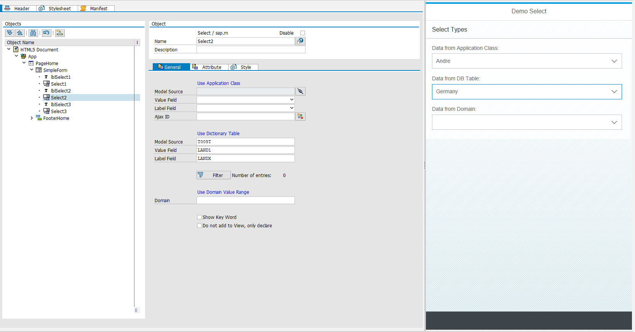
Task: Select the Select3 tree item
Action: (59, 112)
